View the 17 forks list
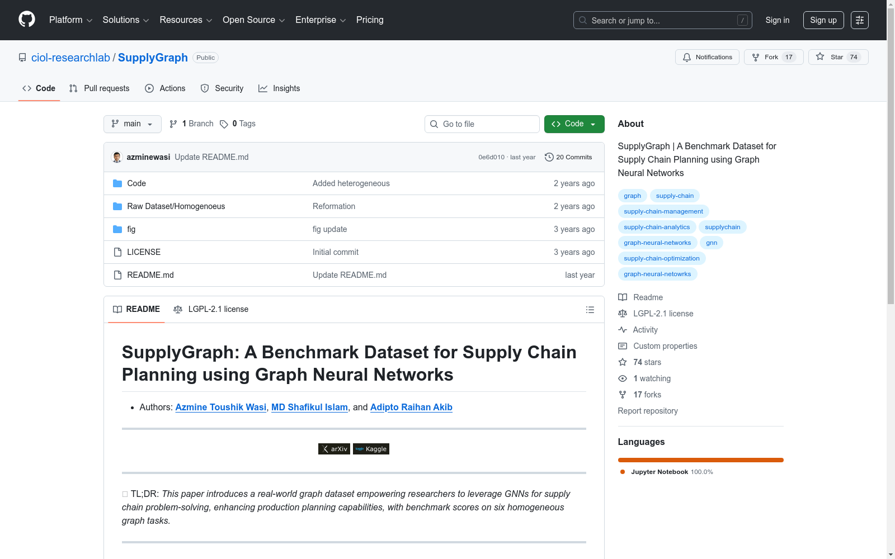The height and width of the screenshot is (559, 895). click(x=640, y=395)
